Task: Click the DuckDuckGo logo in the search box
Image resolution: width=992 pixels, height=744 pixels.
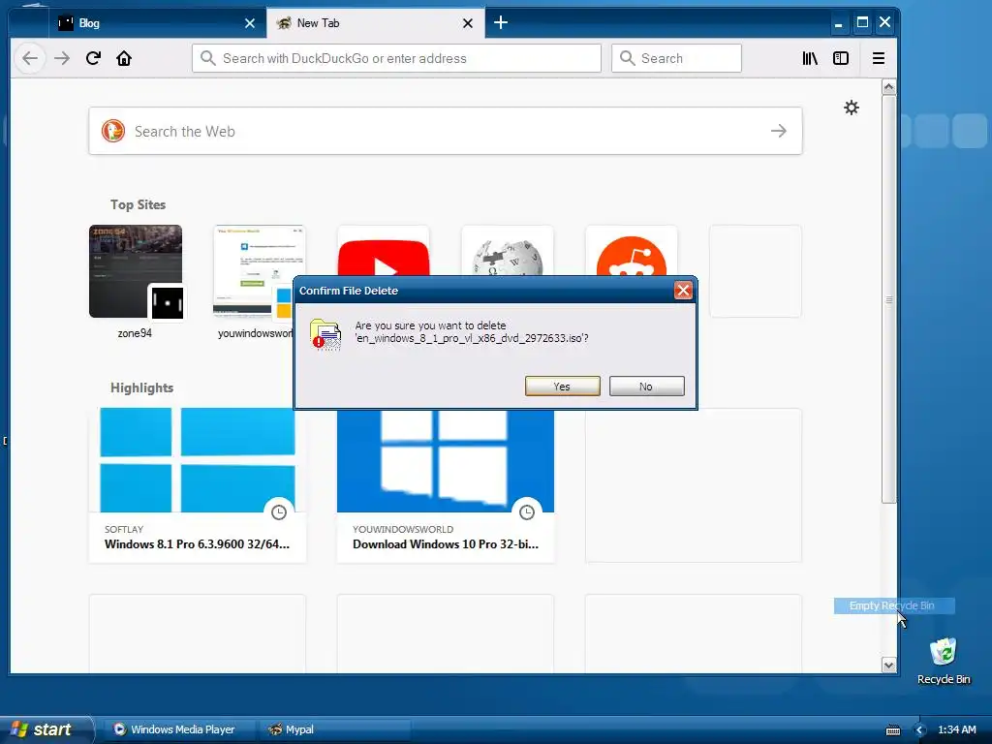Action: (x=113, y=131)
